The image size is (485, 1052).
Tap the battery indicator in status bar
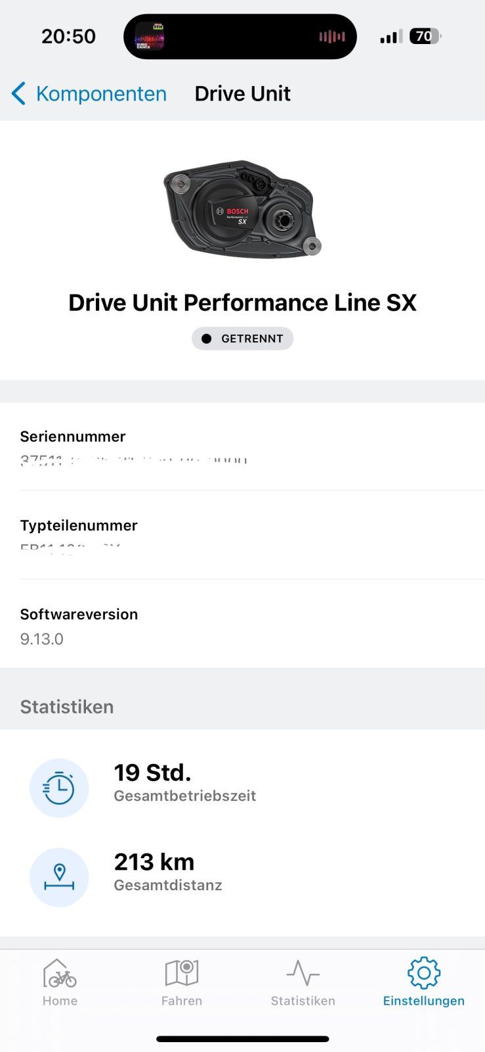coord(425,37)
